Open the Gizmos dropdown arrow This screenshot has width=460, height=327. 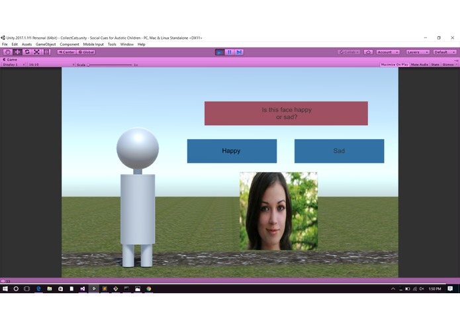pyautogui.click(x=457, y=64)
